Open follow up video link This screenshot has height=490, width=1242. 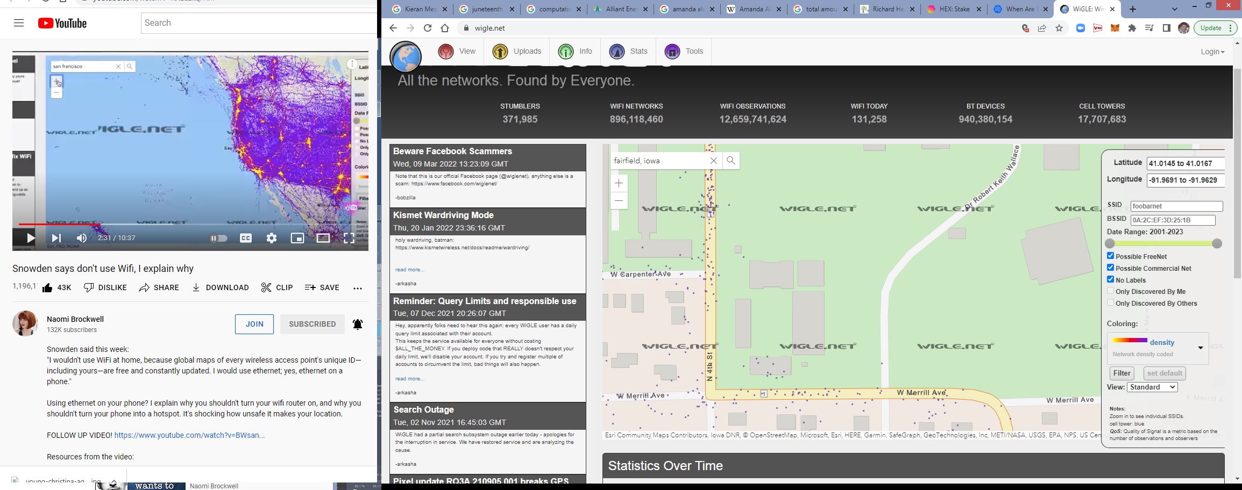pos(189,435)
